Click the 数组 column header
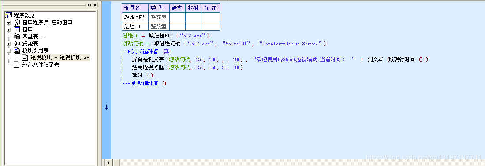Screen dimensions: 485x166 (193, 8)
